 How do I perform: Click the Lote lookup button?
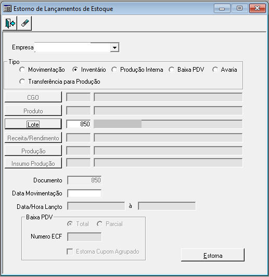(x=33, y=124)
